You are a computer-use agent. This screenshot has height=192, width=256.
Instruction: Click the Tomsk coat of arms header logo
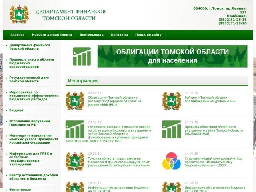(x=19, y=14)
